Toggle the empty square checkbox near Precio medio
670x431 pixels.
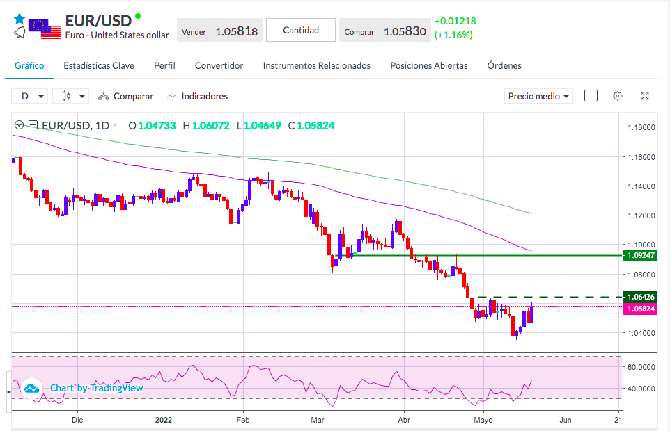pos(591,96)
